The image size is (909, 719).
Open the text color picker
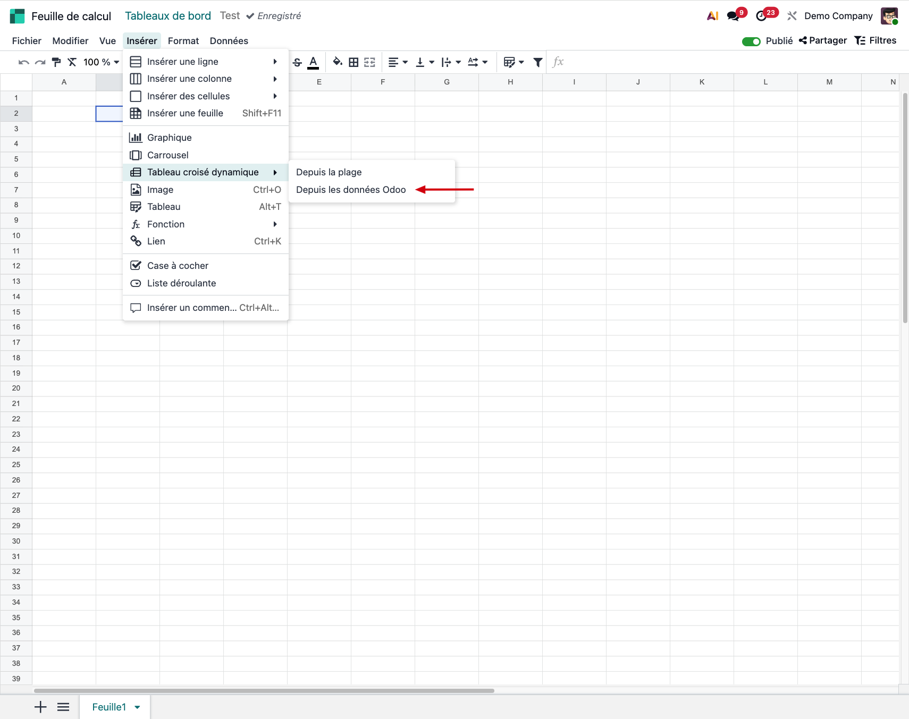(x=314, y=62)
